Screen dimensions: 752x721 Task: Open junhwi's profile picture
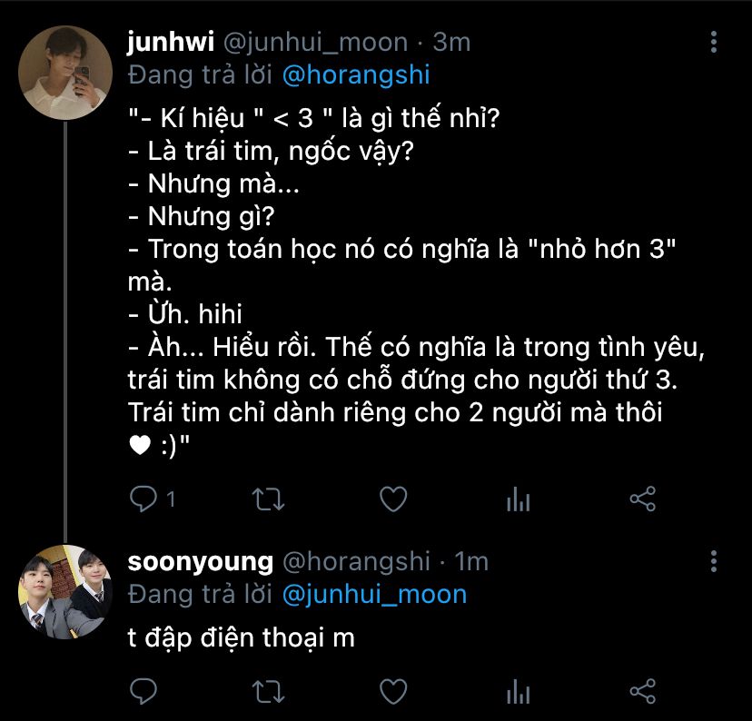[x=65, y=74]
